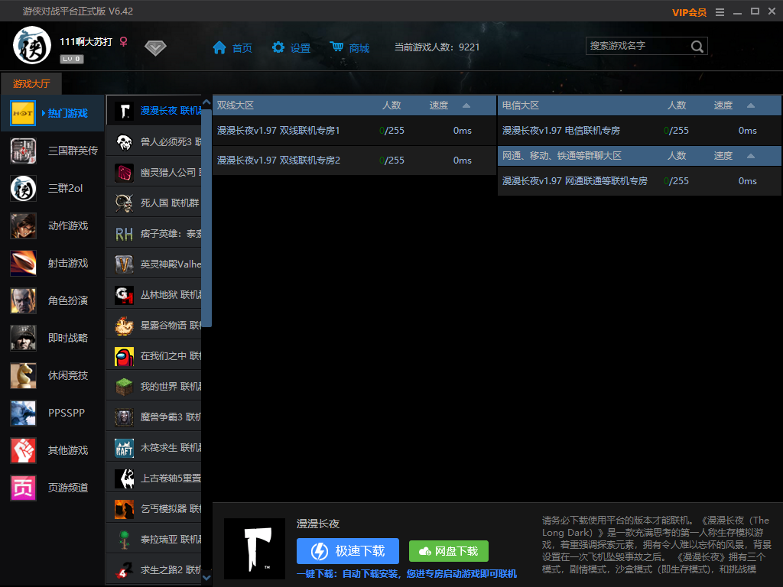Click the game list scroll-up arrow
The image size is (783, 587).
point(206,102)
